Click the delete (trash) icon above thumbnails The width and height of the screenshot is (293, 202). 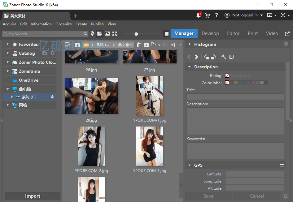pos(139,45)
